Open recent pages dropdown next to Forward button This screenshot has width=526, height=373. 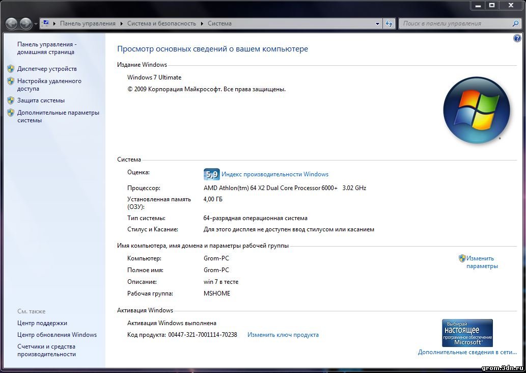point(36,24)
